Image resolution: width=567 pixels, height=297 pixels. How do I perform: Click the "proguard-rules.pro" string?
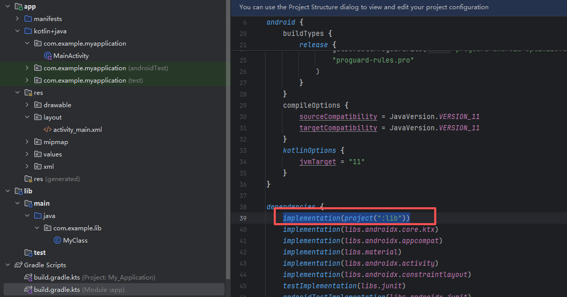[373, 60]
